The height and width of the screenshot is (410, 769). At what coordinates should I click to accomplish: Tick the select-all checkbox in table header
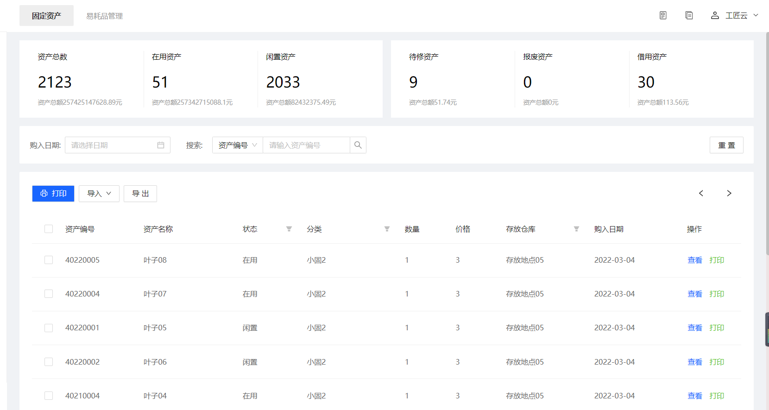pos(49,229)
